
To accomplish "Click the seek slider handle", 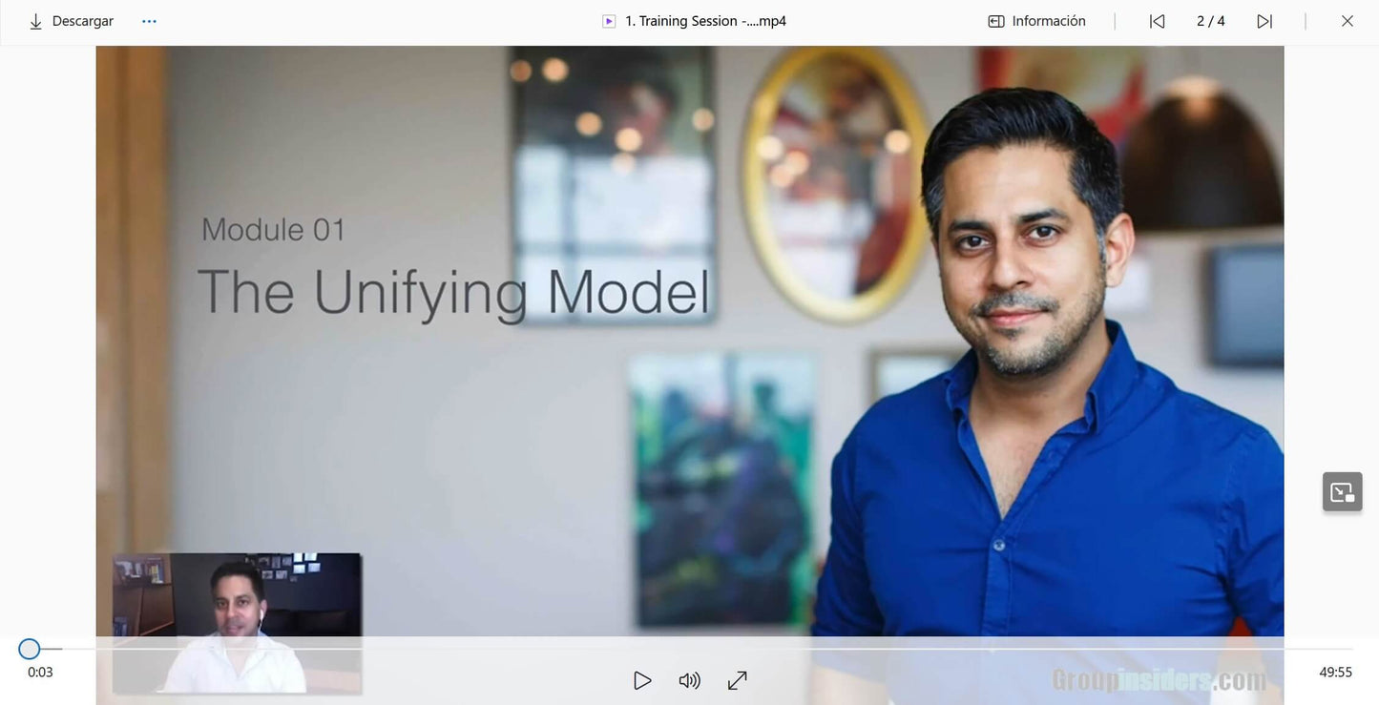I will pyautogui.click(x=30, y=649).
